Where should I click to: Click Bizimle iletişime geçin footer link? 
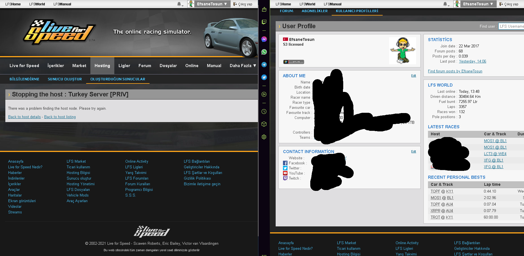[202, 184]
